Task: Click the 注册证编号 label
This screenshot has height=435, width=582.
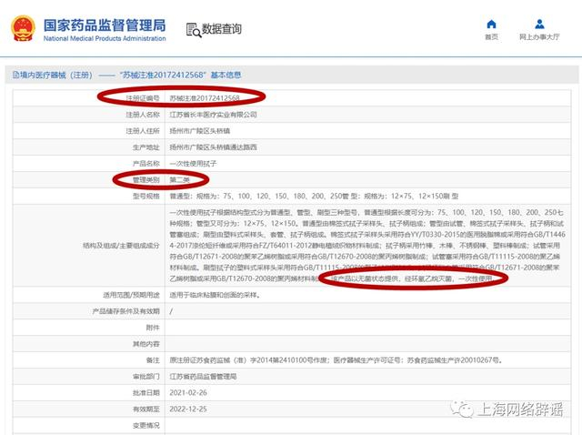Action: click(x=143, y=98)
